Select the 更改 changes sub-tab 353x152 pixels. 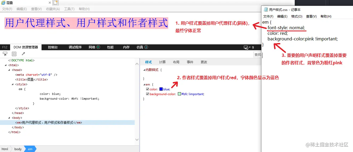tap(204, 62)
